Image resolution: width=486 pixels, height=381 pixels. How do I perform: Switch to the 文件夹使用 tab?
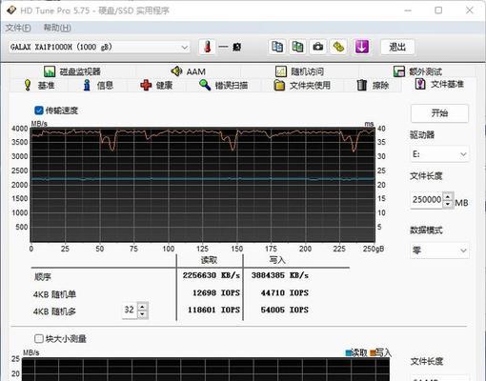[302, 85]
